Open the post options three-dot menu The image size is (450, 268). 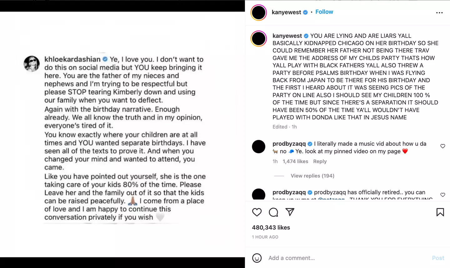(x=440, y=12)
